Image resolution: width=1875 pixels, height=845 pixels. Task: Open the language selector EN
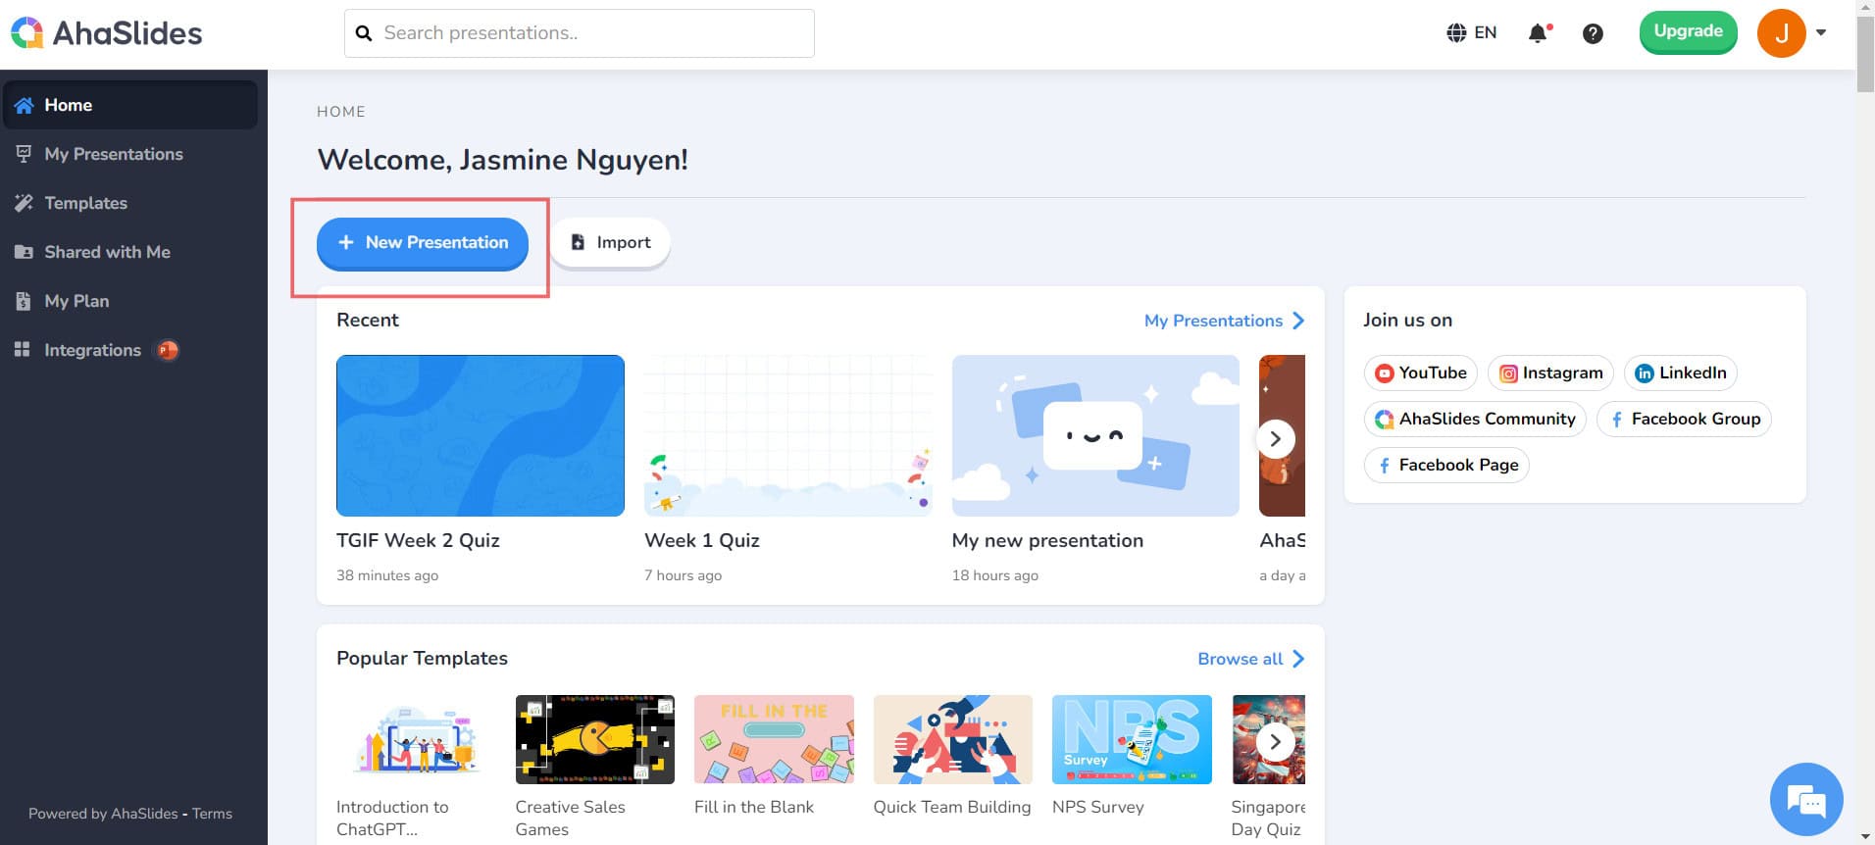click(x=1471, y=33)
